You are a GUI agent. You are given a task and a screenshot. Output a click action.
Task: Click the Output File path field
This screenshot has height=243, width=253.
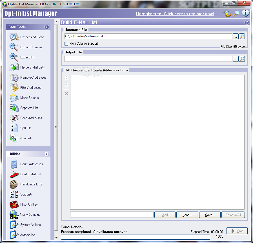148,59
